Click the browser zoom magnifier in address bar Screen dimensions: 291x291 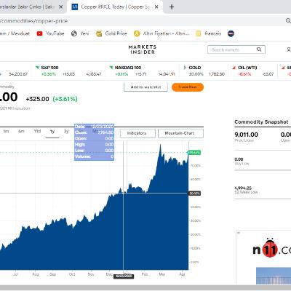click(288, 21)
